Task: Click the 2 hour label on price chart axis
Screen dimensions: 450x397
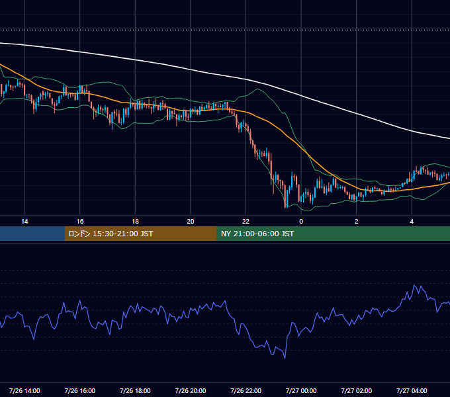Action: (x=357, y=222)
